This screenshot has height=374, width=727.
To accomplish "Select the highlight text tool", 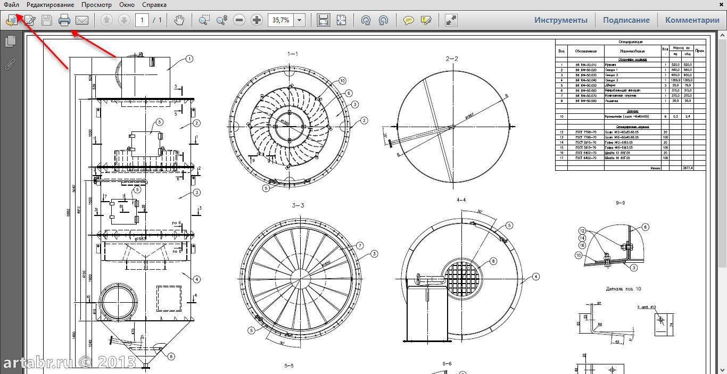I will tap(426, 20).
